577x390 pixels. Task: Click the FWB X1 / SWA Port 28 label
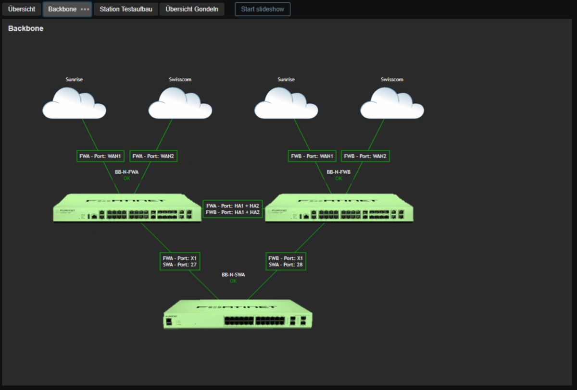286,261
